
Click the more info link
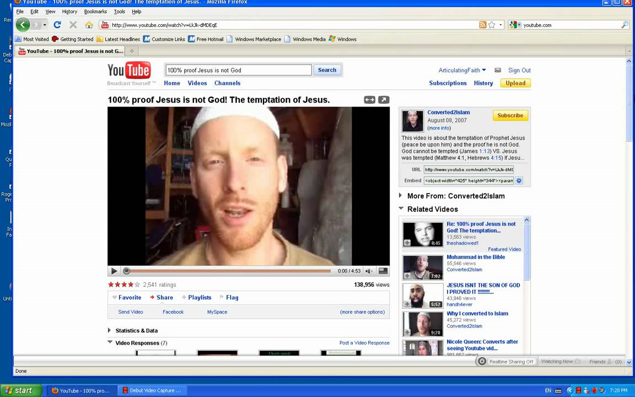click(x=439, y=128)
